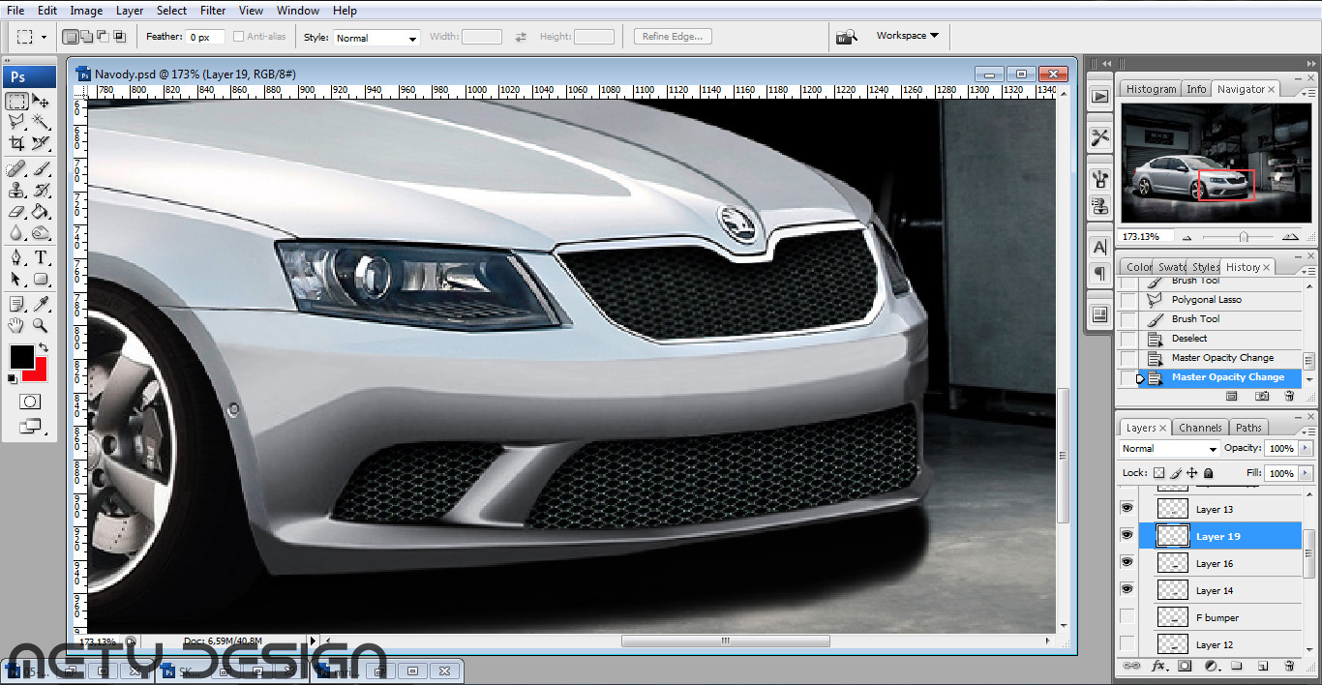Open the Filter menu
This screenshot has height=685, width=1322.
coord(213,11)
